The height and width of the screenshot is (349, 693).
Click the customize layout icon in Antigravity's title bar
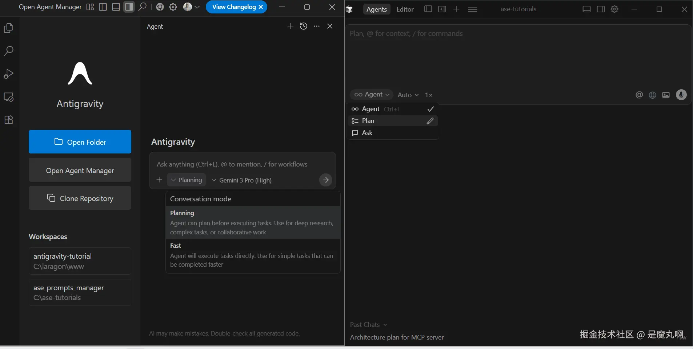pos(90,7)
